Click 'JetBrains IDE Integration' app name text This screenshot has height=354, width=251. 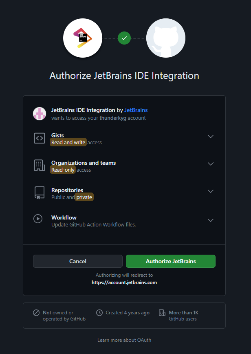pyautogui.click(x=83, y=110)
